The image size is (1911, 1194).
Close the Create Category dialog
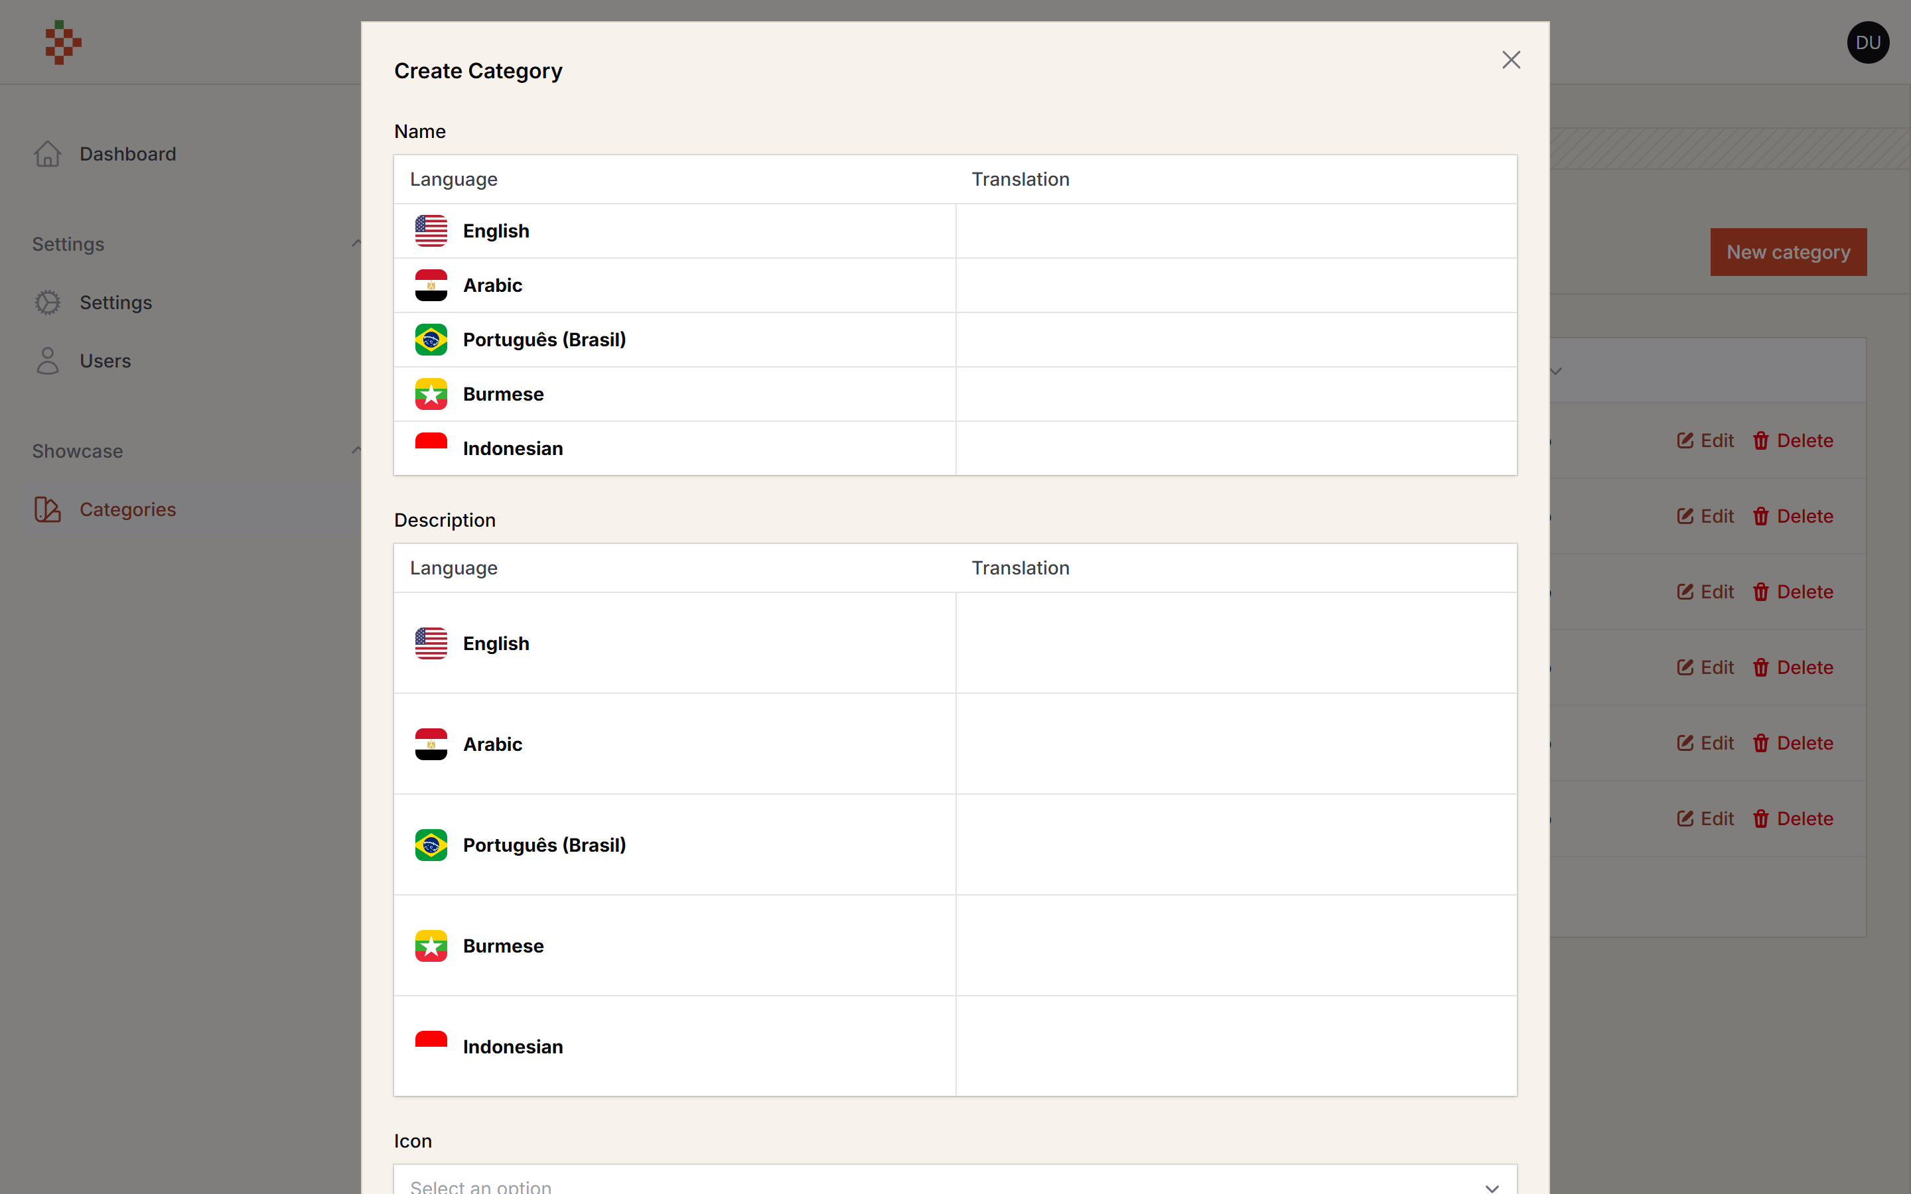pyautogui.click(x=1511, y=60)
